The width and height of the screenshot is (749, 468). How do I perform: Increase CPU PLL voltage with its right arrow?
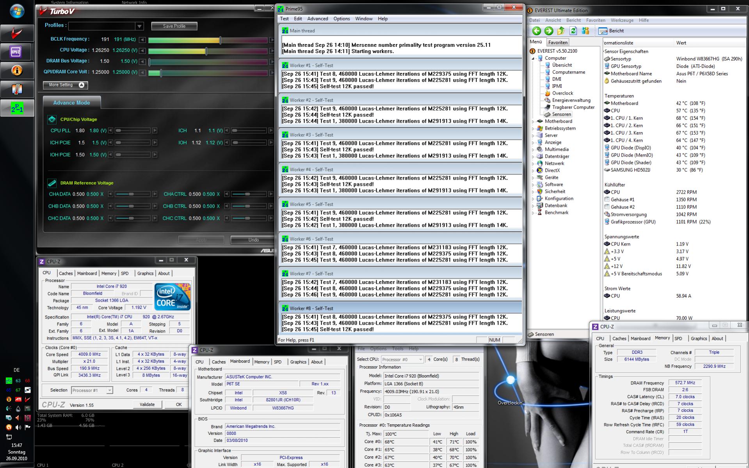(x=155, y=130)
